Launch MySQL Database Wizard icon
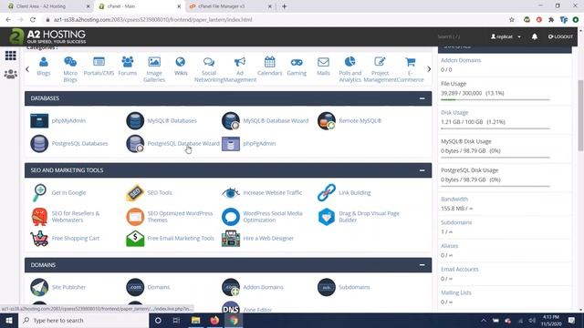This screenshot has width=584, height=328. (x=231, y=121)
